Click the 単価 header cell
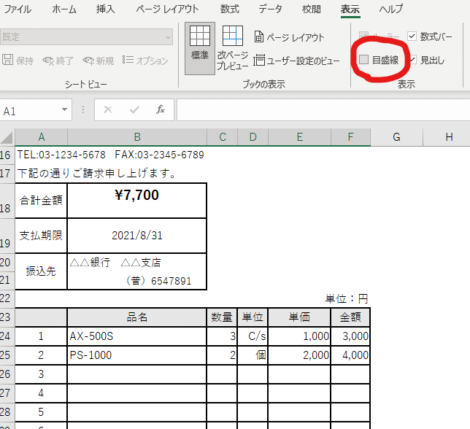The image size is (470, 429). click(299, 317)
